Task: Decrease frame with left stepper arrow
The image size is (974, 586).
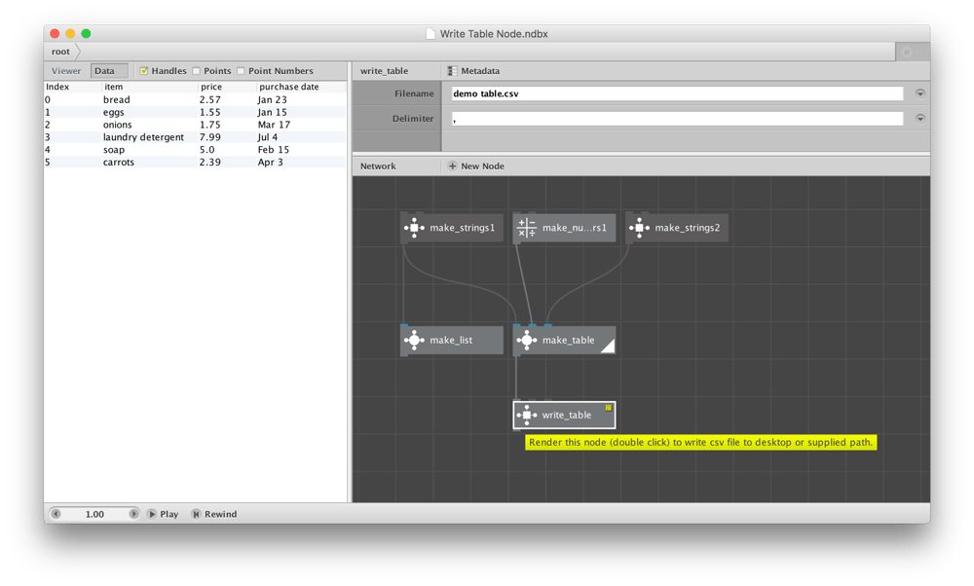Action: (x=56, y=514)
